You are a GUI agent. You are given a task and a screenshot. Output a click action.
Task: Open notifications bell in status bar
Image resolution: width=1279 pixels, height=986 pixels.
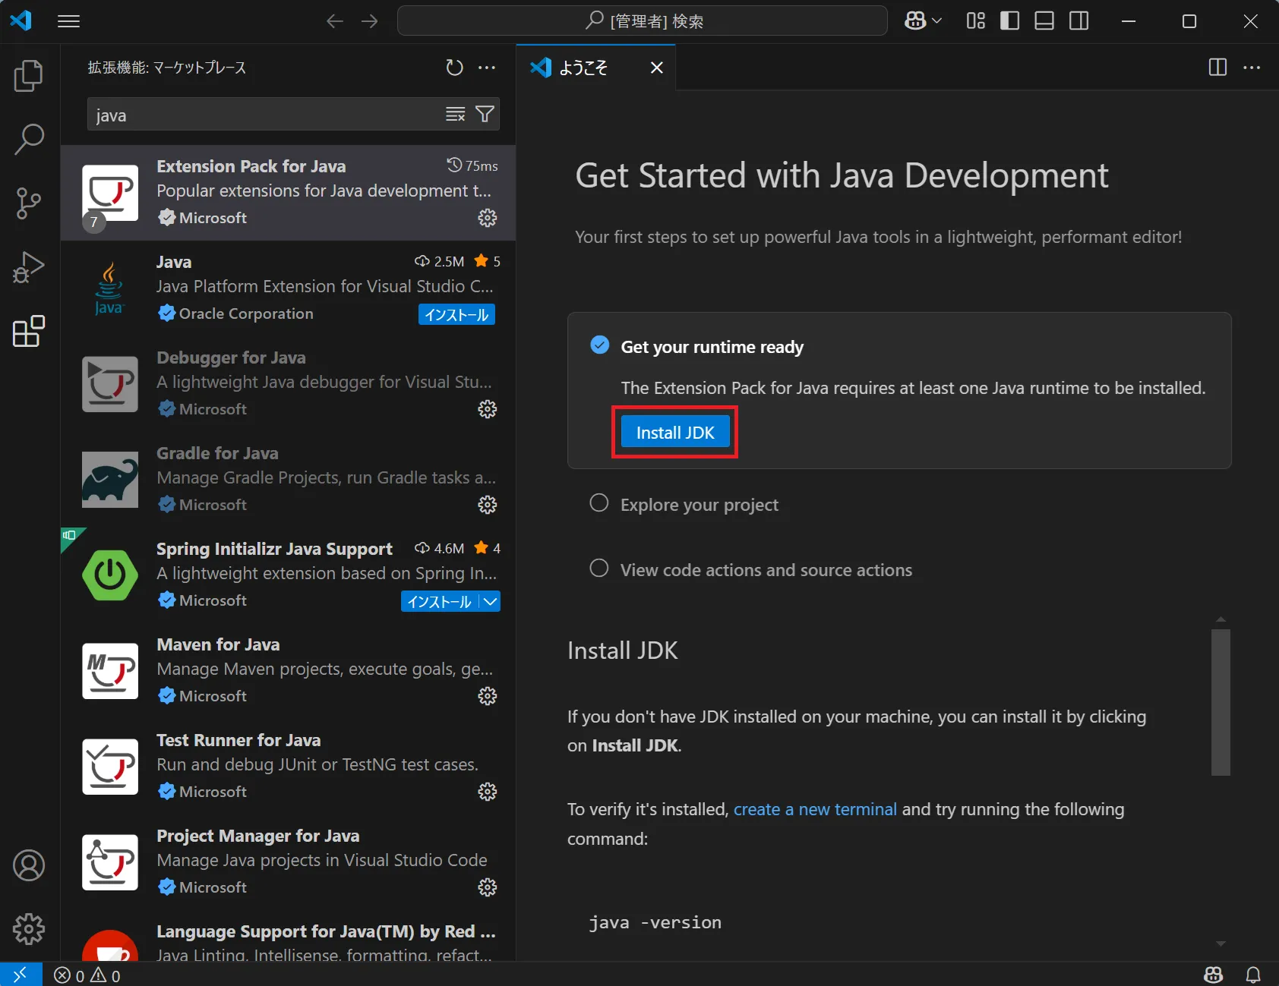click(1253, 975)
